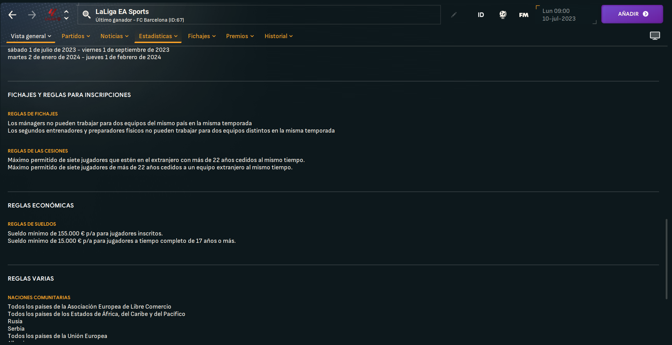Click the FM logo icon
The height and width of the screenshot is (345, 672).
pos(524,15)
